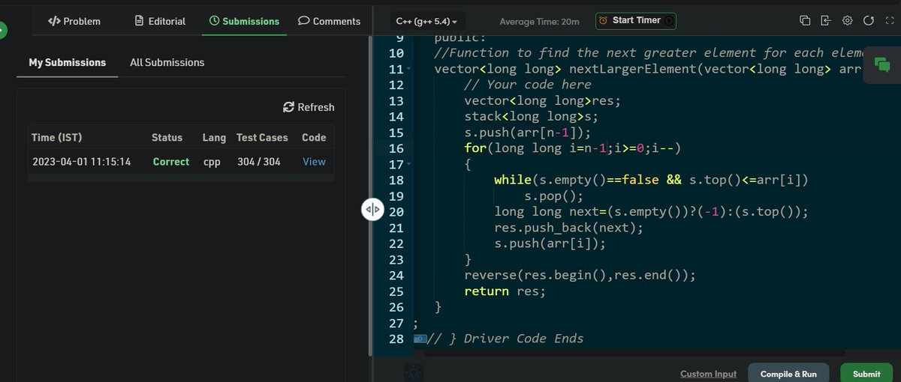Click the return res; code line
The image size is (901, 382).
coord(505,291)
